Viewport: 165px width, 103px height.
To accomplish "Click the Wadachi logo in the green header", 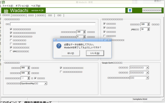I will (x=16, y=11).
